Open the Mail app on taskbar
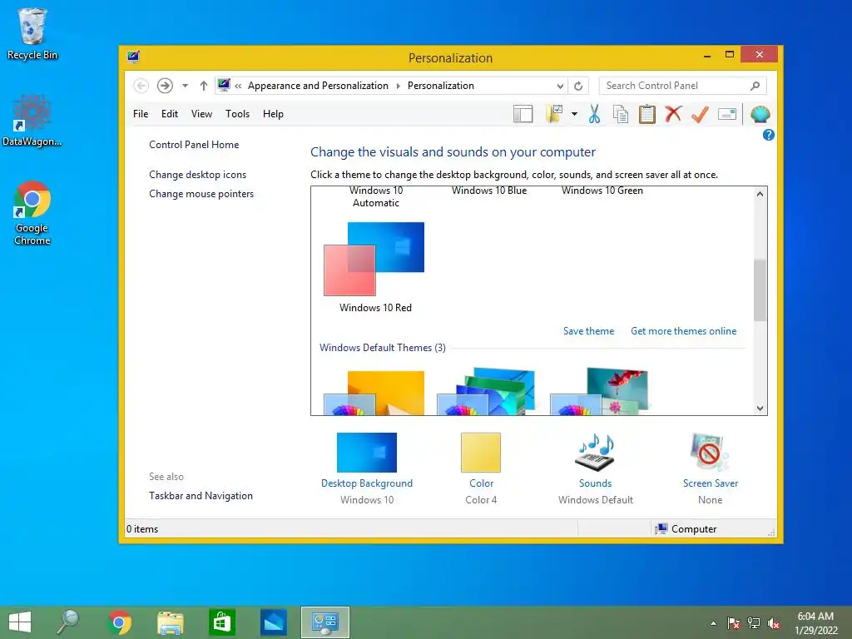 click(273, 622)
